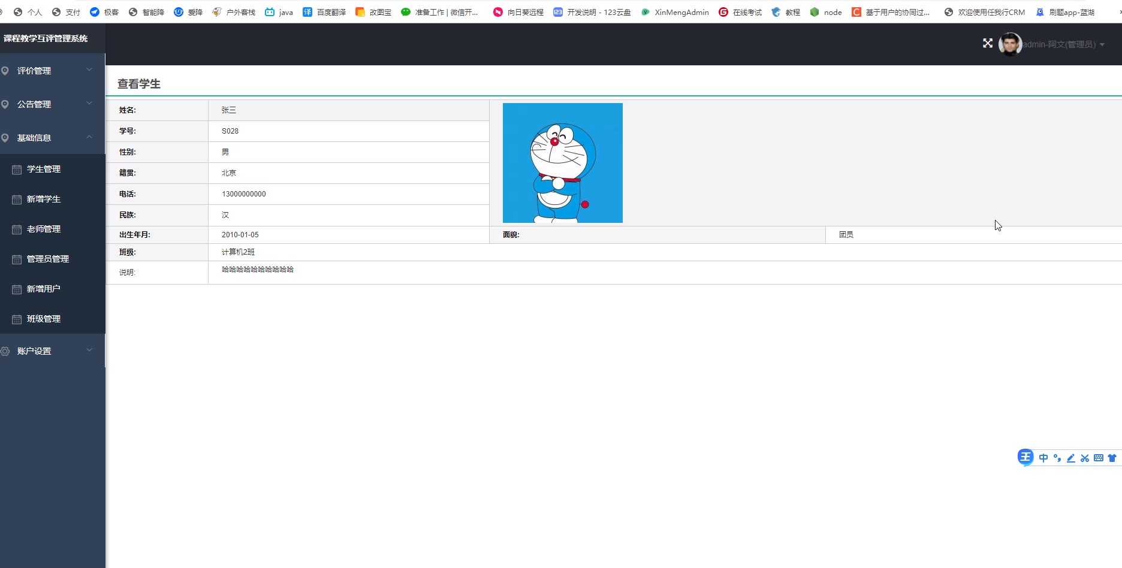Click the 公告管理 location pin icon
This screenshot has height=568, width=1122.
5,104
